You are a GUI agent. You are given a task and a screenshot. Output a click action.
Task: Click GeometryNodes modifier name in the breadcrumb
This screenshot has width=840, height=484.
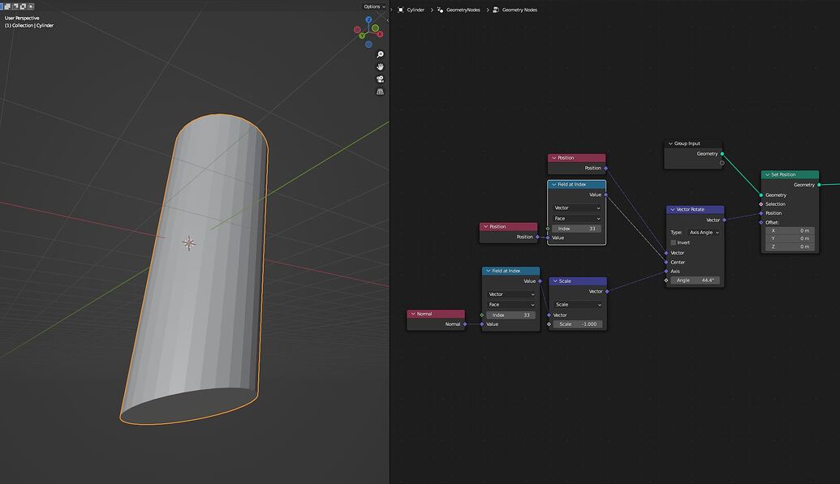pyautogui.click(x=463, y=10)
